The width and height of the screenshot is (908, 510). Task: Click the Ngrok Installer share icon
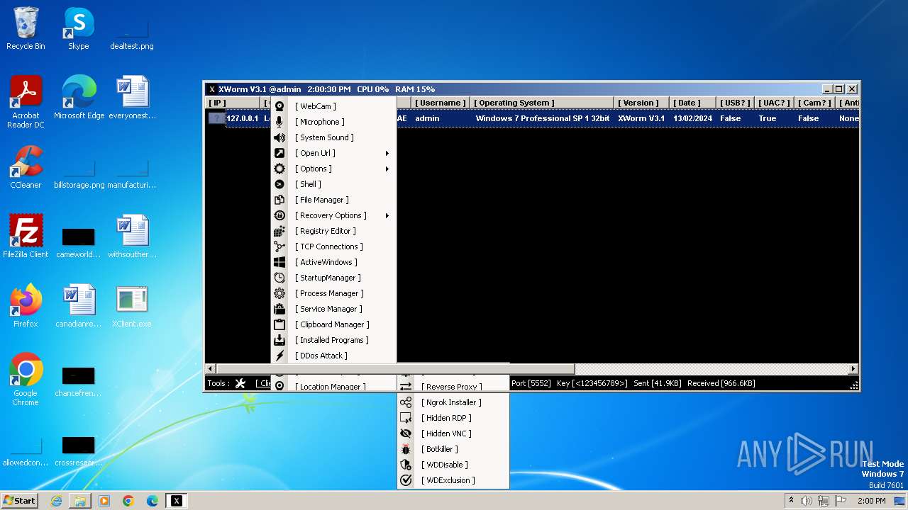pyautogui.click(x=406, y=402)
